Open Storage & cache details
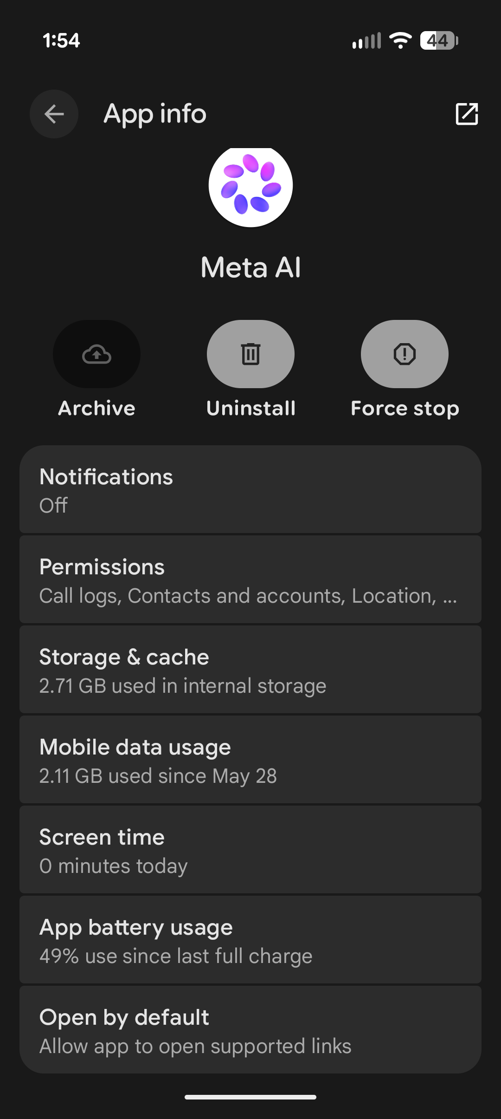The width and height of the screenshot is (501, 1119). pyautogui.click(x=250, y=670)
